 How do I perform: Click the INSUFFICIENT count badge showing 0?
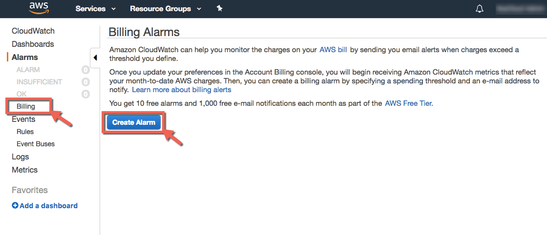tap(85, 82)
